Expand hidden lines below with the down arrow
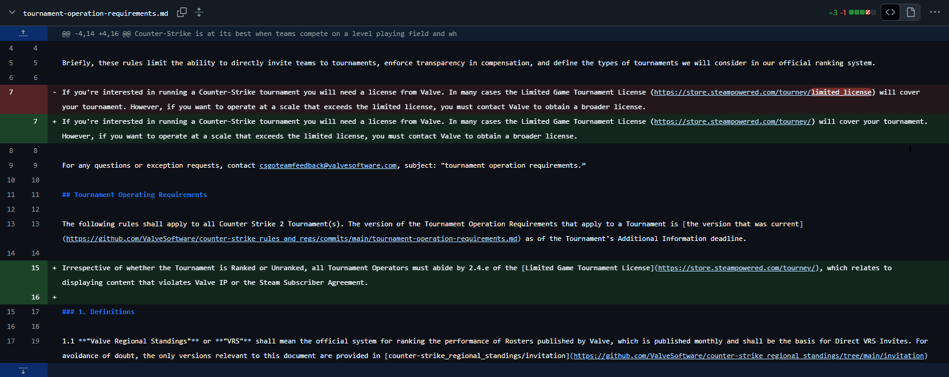 coord(23,370)
